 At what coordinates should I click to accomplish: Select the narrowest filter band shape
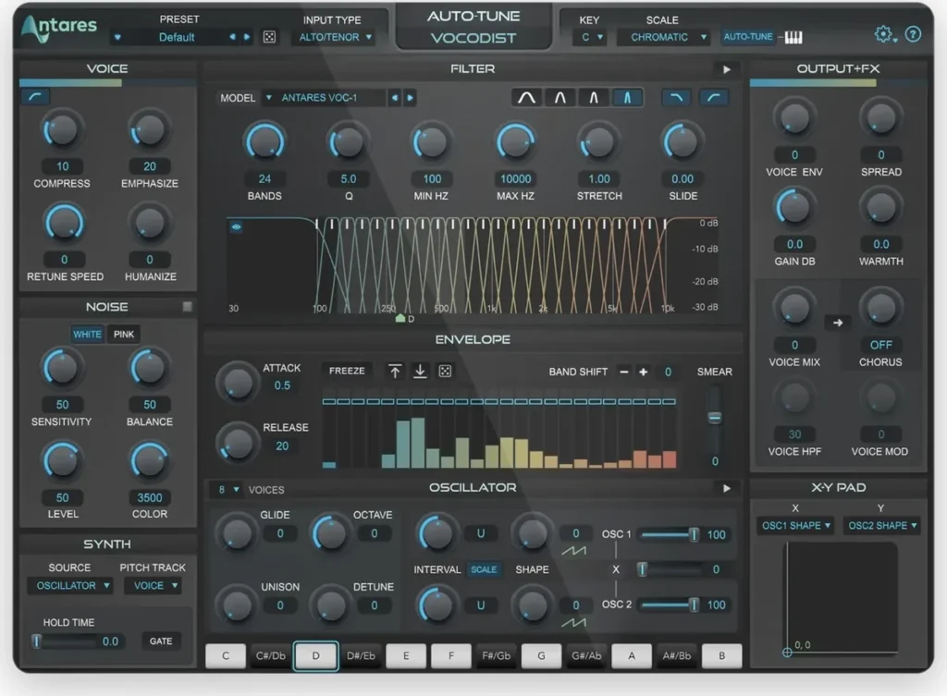[627, 97]
